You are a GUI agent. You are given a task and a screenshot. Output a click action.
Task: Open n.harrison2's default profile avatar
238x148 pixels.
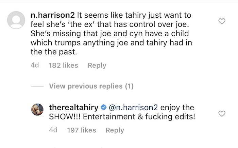point(16,20)
